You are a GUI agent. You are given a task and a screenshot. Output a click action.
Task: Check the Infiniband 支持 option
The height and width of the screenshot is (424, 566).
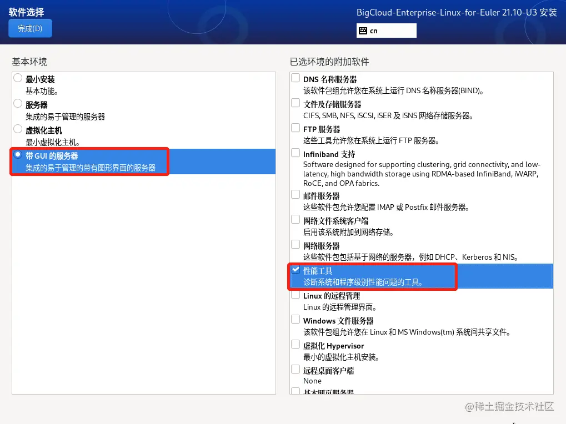point(295,153)
